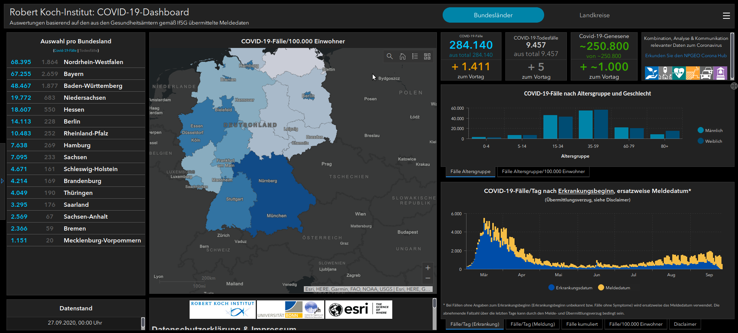Select Bayern in the Bundesland list

(x=73, y=74)
